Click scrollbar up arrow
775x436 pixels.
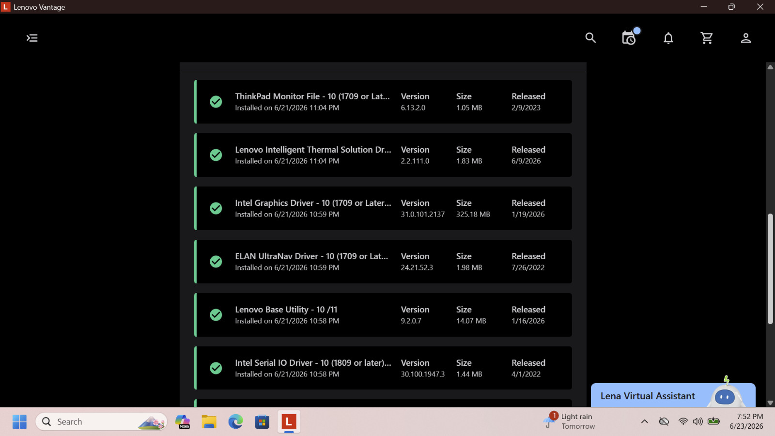tap(770, 67)
